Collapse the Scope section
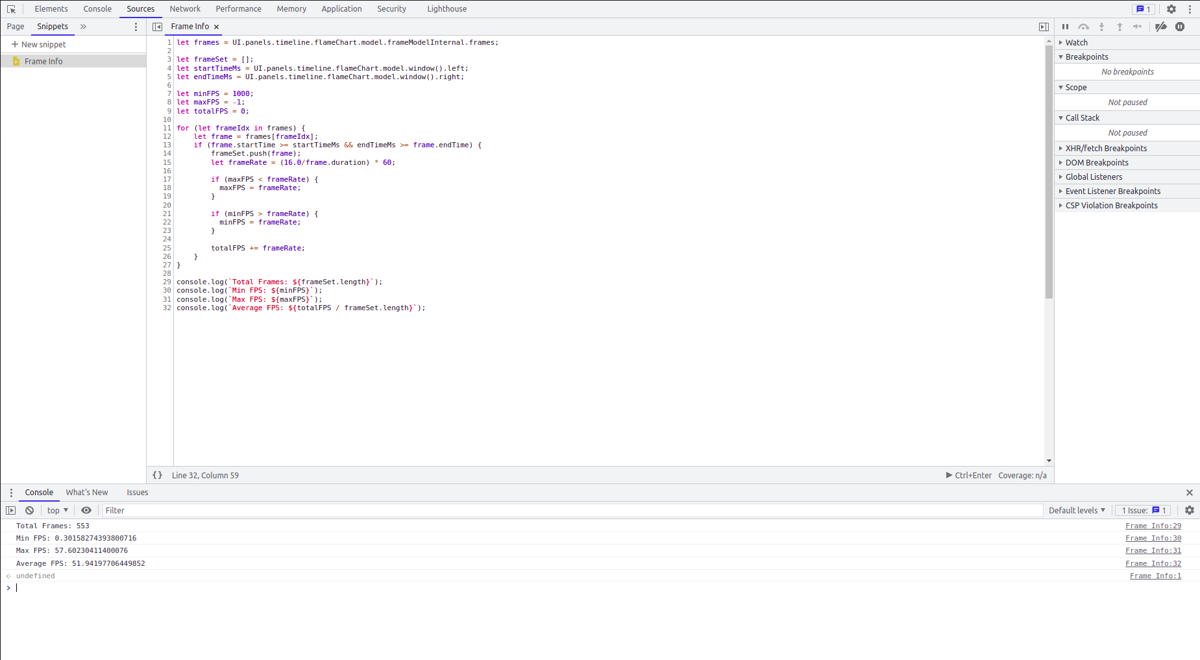 1127,87
